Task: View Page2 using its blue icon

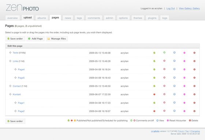Action: [174, 111]
